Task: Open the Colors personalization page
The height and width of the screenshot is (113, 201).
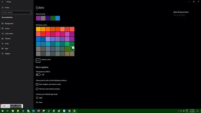Action: click(x=7, y=29)
